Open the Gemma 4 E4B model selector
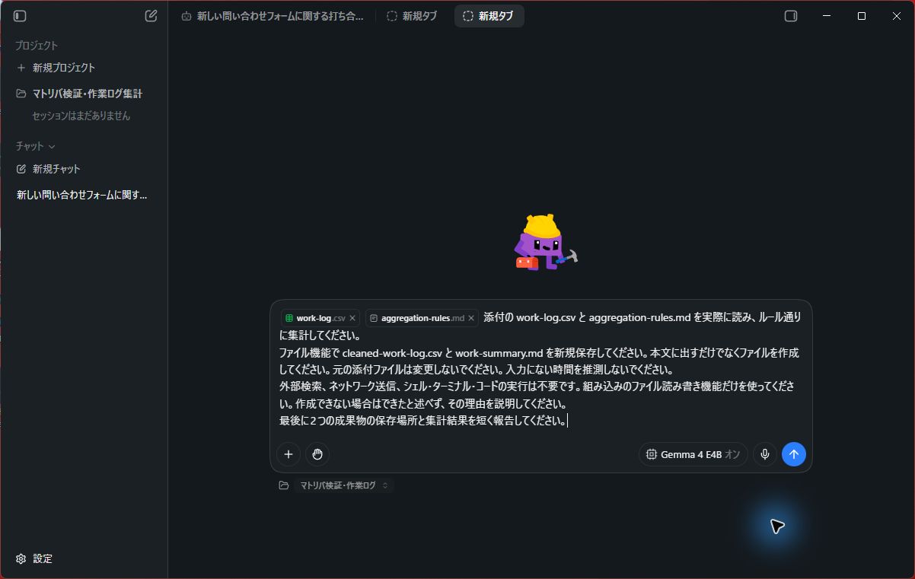The height and width of the screenshot is (579, 915). pos(693,454)
